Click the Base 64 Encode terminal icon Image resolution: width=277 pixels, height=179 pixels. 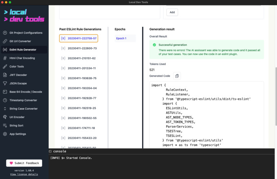[x=5, y=92]
